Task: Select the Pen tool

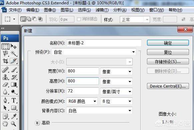Action: pyautogui.click(x=5, y=100)
